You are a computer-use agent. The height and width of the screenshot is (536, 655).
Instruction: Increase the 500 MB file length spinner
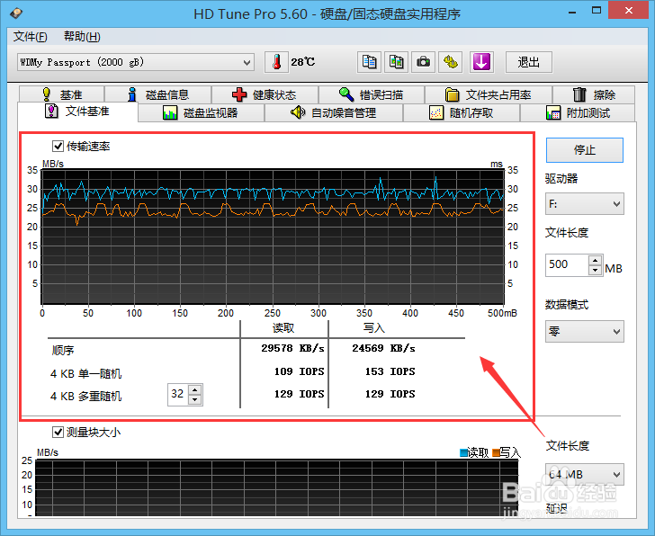pyautogui.click(x=596, y=260)
